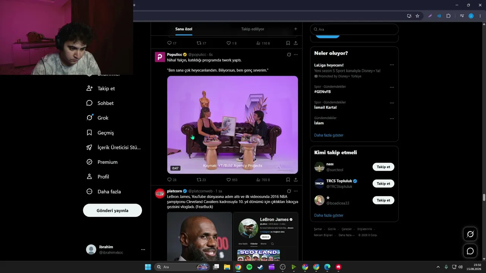Viewport: 486px width, 273px height.
Task: Click the Grok icon on Populicc post
Action: click(289, 55)
